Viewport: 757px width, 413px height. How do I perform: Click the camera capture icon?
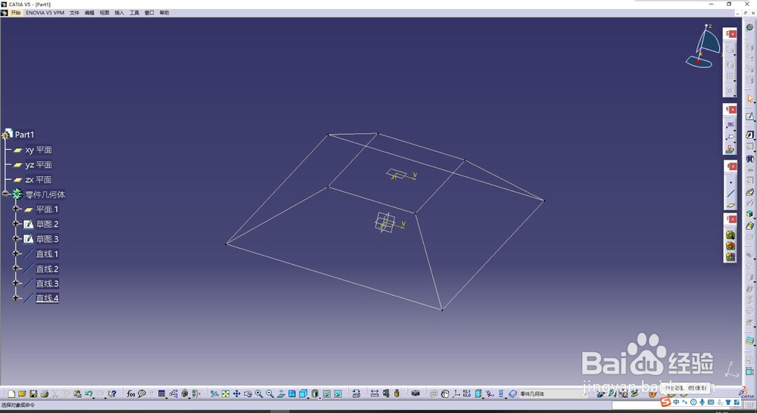pos(415,393)
